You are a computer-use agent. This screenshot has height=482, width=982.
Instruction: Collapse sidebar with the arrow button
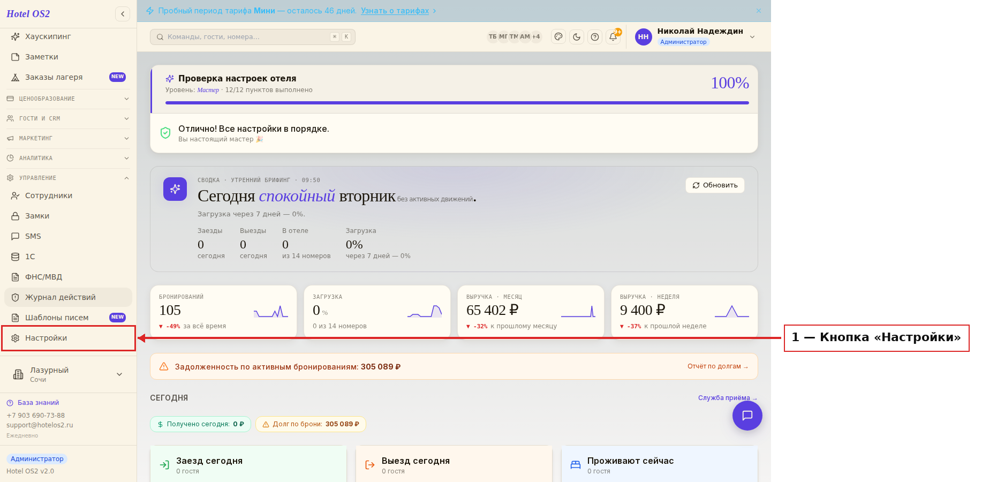(123, 14)
